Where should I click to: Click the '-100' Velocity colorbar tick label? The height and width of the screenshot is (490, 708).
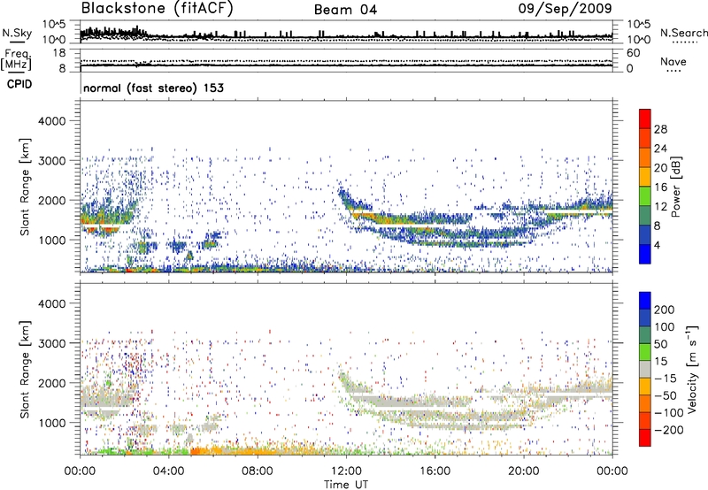click(x=669, y=413)
